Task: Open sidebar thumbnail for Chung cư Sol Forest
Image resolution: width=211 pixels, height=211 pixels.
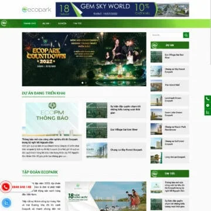Action: [x=156, y=143]
